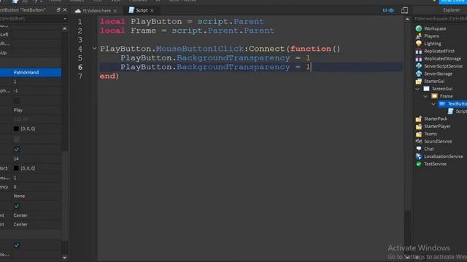
Task: Click MouseButton1Click in line 4 code
Action: pos(200,49)
